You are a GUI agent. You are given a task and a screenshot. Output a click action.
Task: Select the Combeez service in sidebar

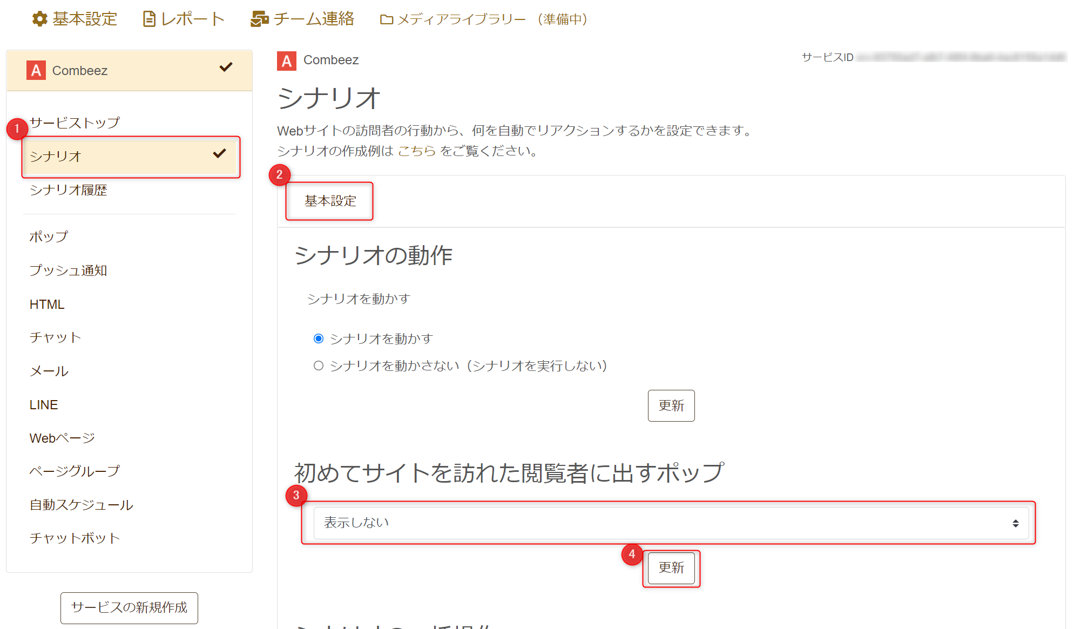click(130, 70)
